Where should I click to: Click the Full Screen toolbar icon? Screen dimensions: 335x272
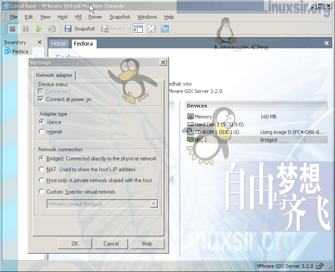151,29
